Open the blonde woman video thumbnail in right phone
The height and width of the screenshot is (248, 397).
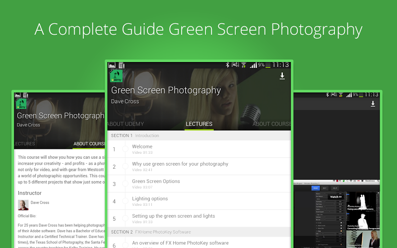point(364,239)
